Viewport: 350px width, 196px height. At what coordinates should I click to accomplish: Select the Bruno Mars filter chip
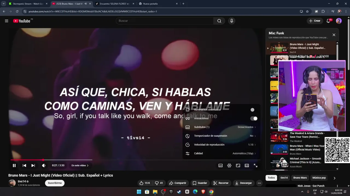point(300,178)
